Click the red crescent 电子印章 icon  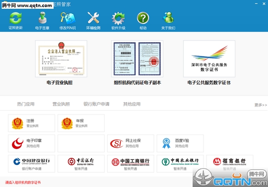point(18,143)
